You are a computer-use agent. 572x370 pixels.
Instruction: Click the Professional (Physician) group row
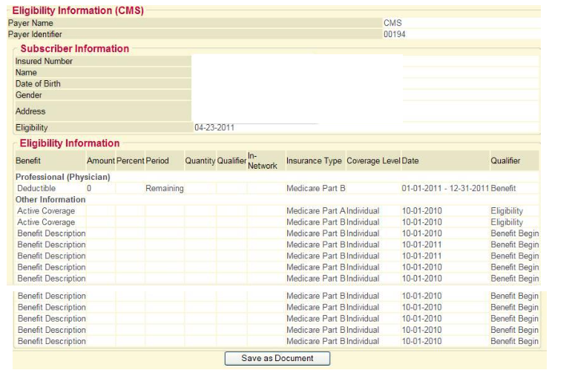coord(63,178)
